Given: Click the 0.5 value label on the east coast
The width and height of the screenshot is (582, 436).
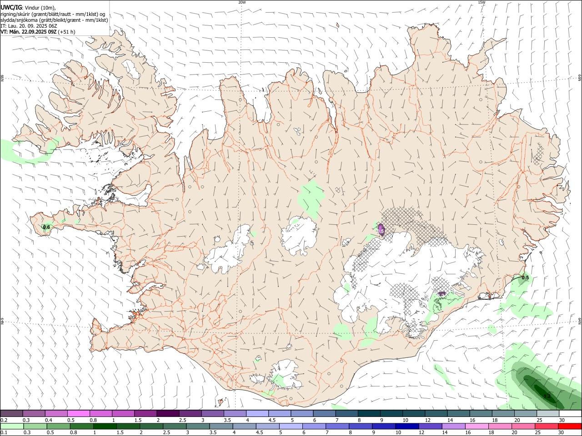Looking at the screenshot, I should coord(525,277).
